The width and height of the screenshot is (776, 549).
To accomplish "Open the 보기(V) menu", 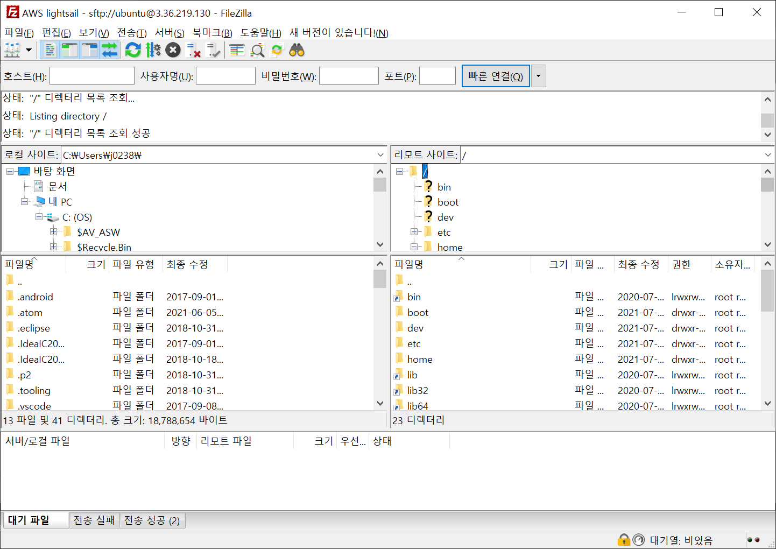I will tap(94, 33).
